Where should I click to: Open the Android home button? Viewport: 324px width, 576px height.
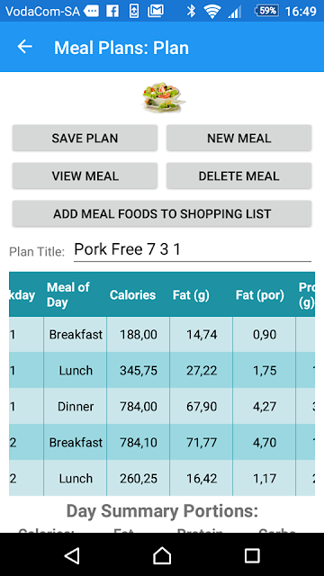pos(162,555)
